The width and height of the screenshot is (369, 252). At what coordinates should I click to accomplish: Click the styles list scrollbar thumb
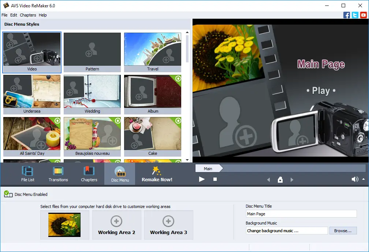[187, 48]
